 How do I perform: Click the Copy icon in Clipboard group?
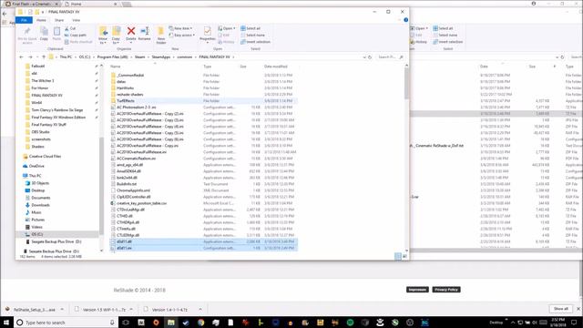[x=44, y=32]
